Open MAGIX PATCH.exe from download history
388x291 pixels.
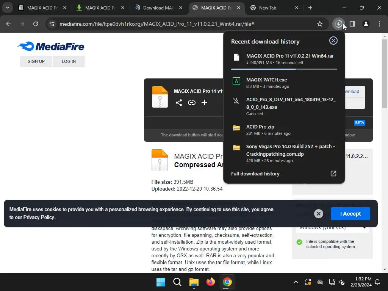[x=284, y=83]
